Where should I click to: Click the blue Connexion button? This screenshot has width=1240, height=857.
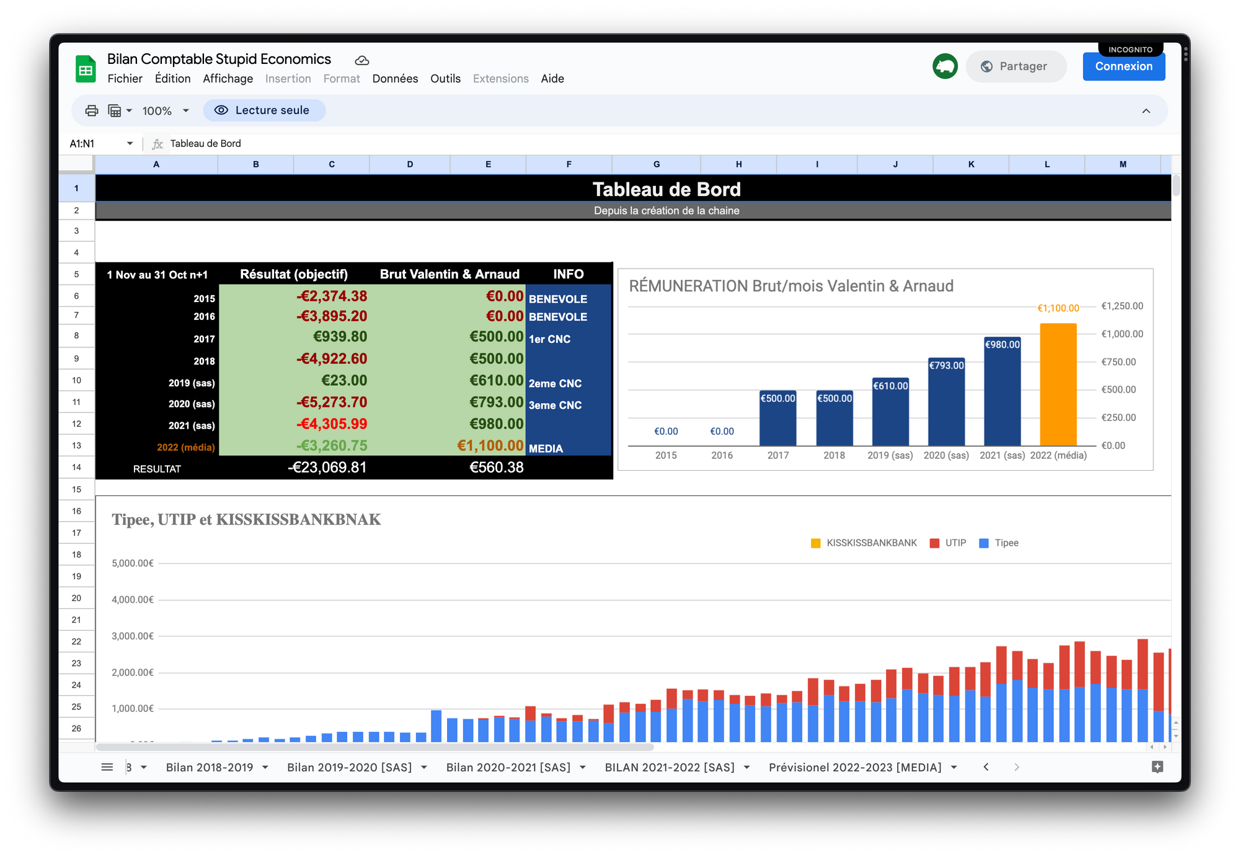pos(1123,66)
